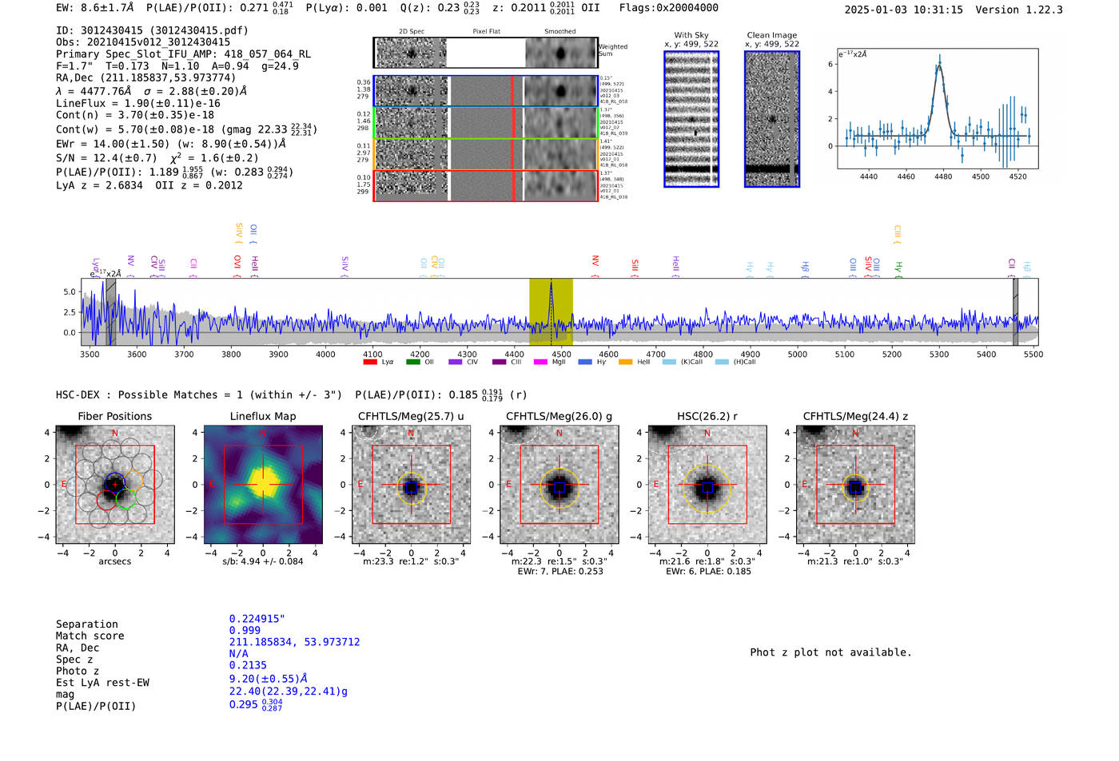Select the HSC(26.2) r band cutout
The width and height of the screenshot is (1119, 761).
click(707, 485)
